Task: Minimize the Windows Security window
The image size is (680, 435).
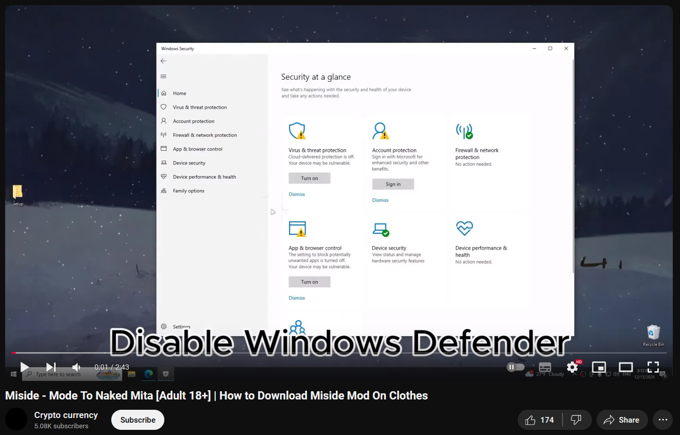Action: coord(535,48)
